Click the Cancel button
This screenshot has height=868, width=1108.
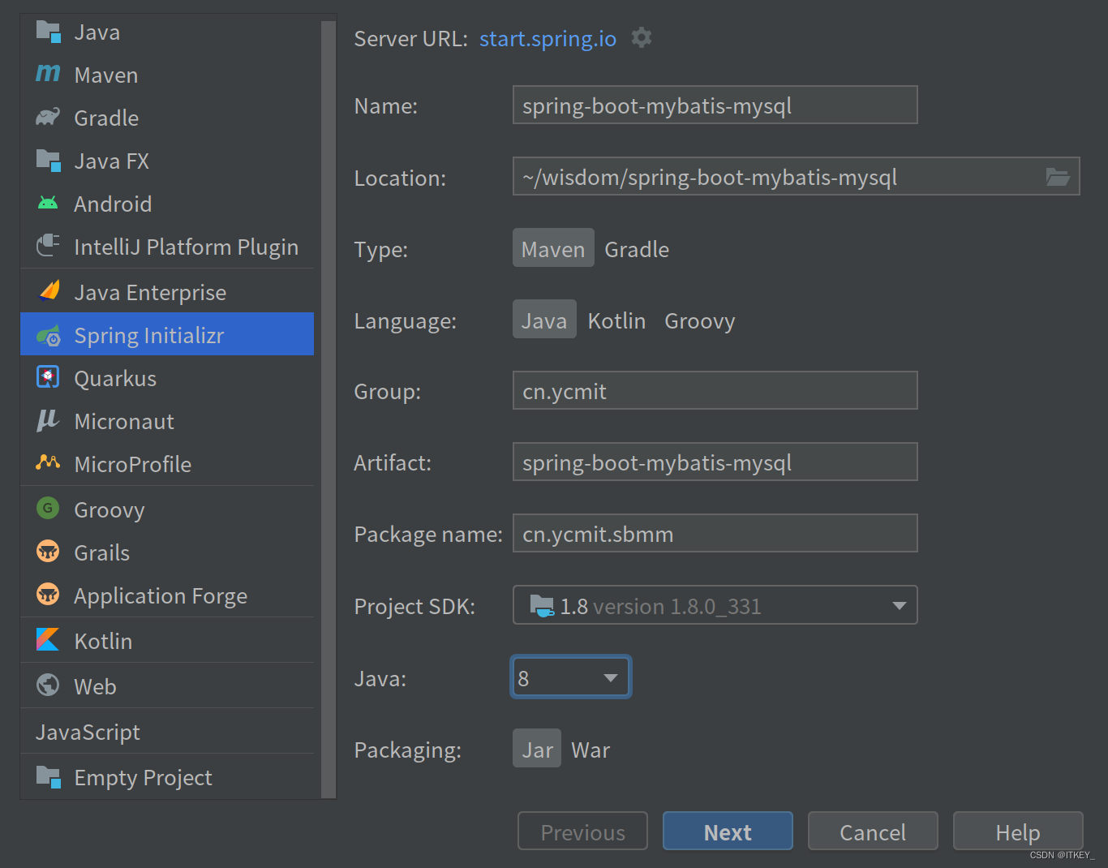point(873,831)
